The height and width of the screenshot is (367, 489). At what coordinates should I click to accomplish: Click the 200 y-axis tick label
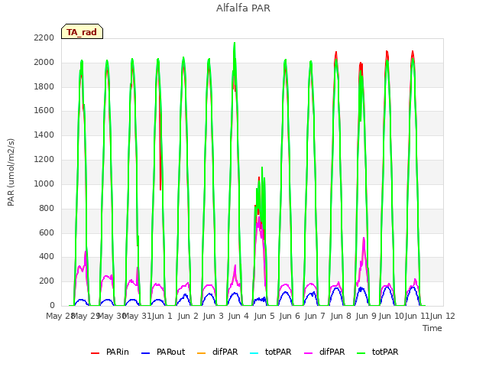click(47, 281)
